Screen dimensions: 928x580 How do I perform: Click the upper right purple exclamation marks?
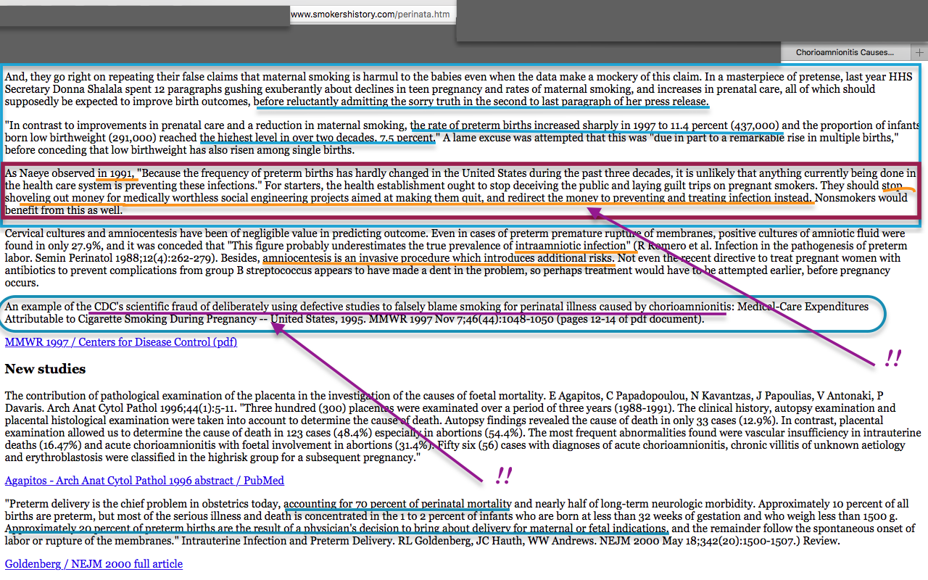[892, 357]
